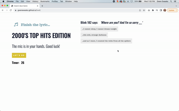Click the lock icon in address bar

(16, 10)
